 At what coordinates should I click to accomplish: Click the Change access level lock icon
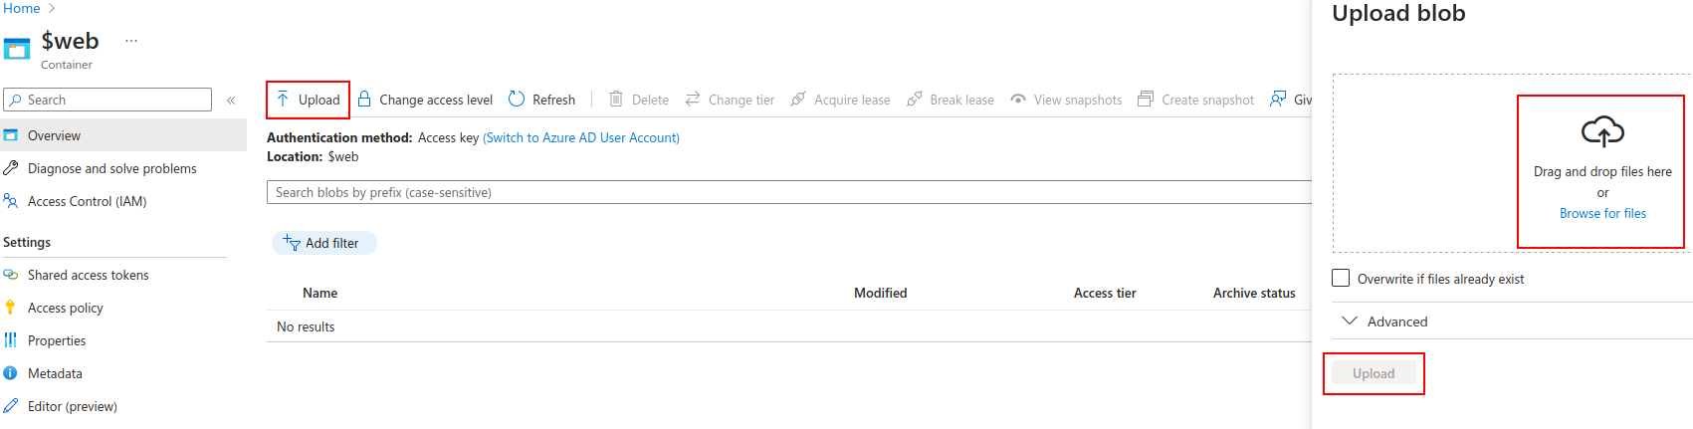364,100
